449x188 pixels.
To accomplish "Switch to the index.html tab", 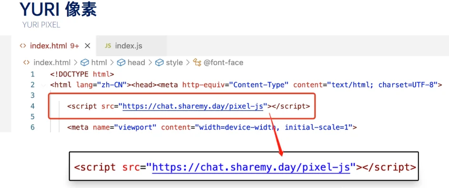I will tap(54, 46).
